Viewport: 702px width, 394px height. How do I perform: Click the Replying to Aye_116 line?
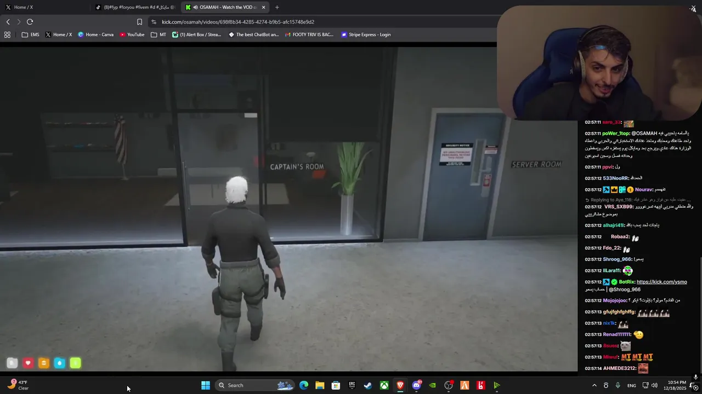coord(638,200)
